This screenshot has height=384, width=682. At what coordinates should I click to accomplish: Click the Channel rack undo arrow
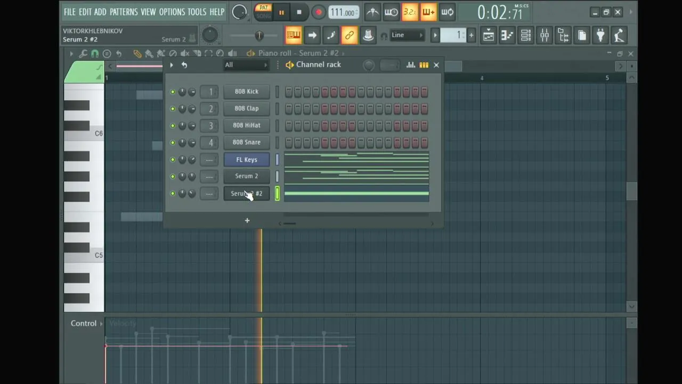point(184,65)
